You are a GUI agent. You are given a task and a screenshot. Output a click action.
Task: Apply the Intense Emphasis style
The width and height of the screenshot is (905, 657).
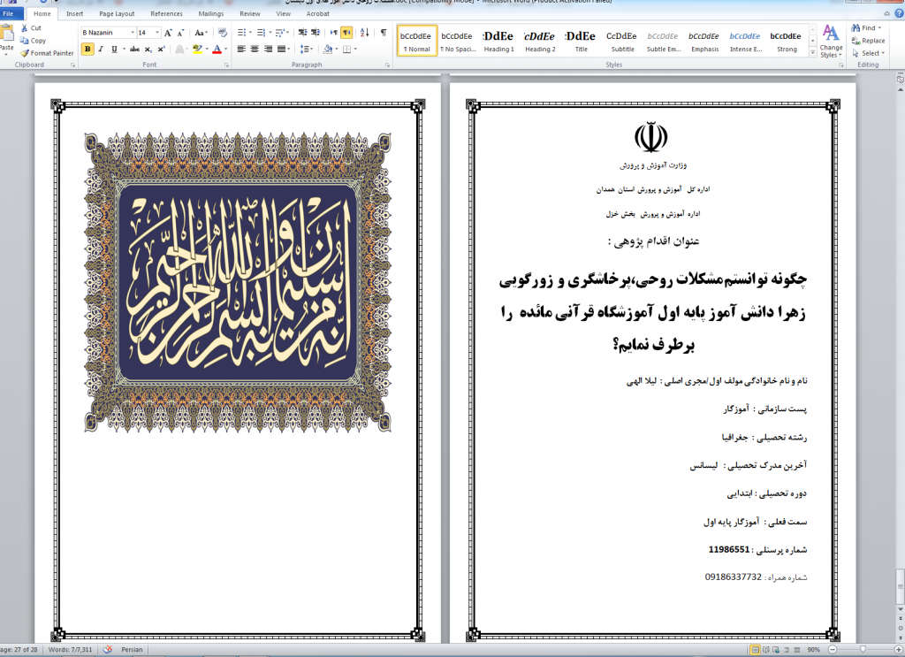[x=746, y=41]
